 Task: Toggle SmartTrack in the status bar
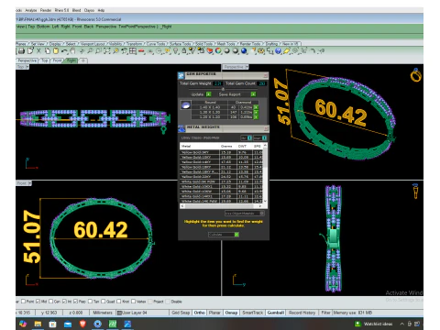[252, 313]
